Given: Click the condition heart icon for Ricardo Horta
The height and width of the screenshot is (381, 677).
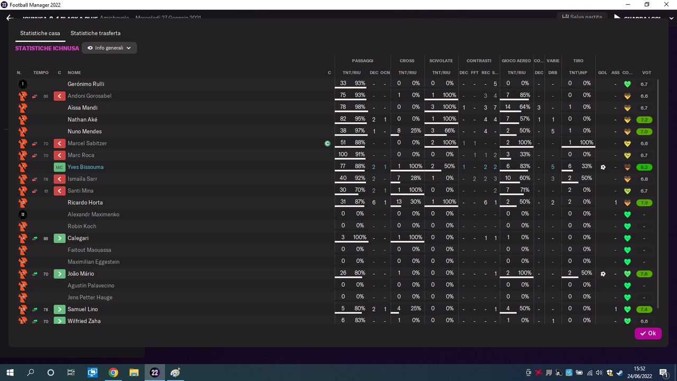Looking at the screenshot, I should [627, 203].
